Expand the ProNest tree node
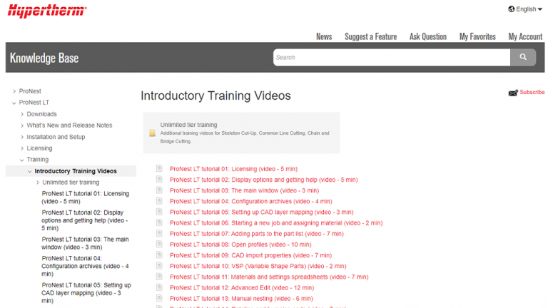 14,91
